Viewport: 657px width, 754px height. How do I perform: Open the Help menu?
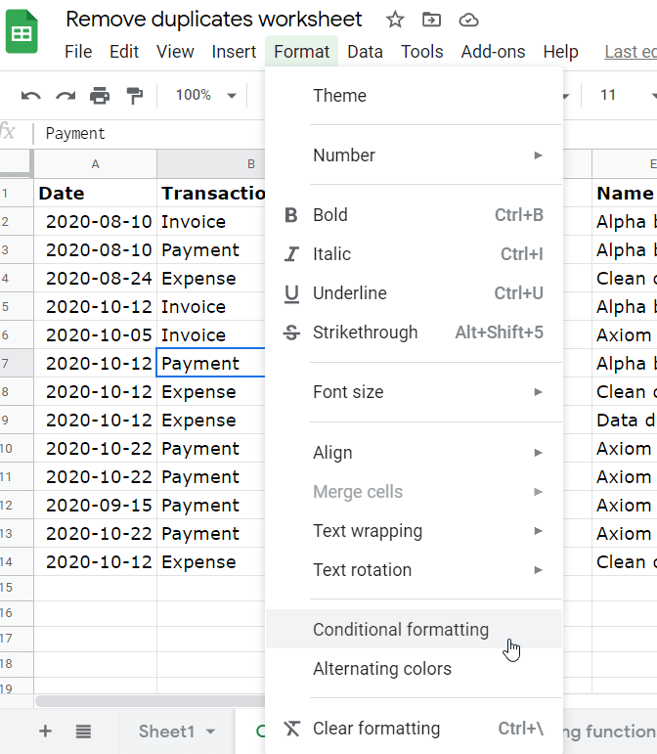click(x=560, y=52)
